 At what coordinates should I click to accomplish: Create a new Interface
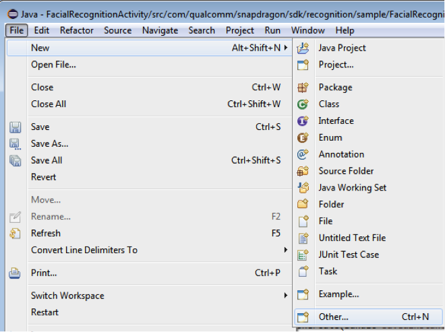click(369, 121)
